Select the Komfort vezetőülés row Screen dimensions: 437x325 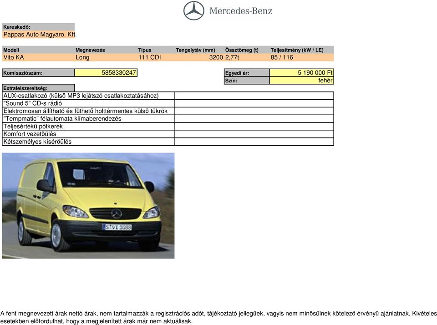coord(168,134)
